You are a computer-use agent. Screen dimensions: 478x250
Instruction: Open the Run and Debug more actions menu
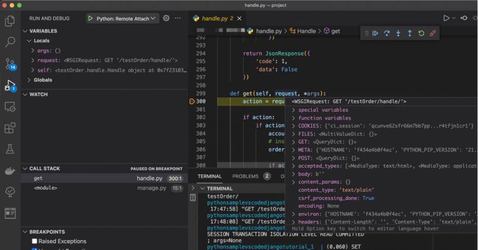pos(178,18)
